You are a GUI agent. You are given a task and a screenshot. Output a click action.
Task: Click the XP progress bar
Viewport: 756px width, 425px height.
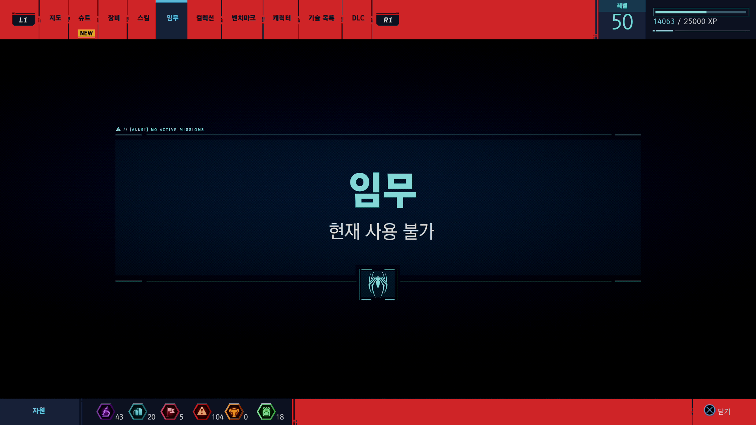point(701,12)
